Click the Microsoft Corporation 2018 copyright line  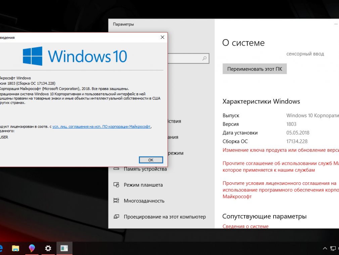point(64,89)
